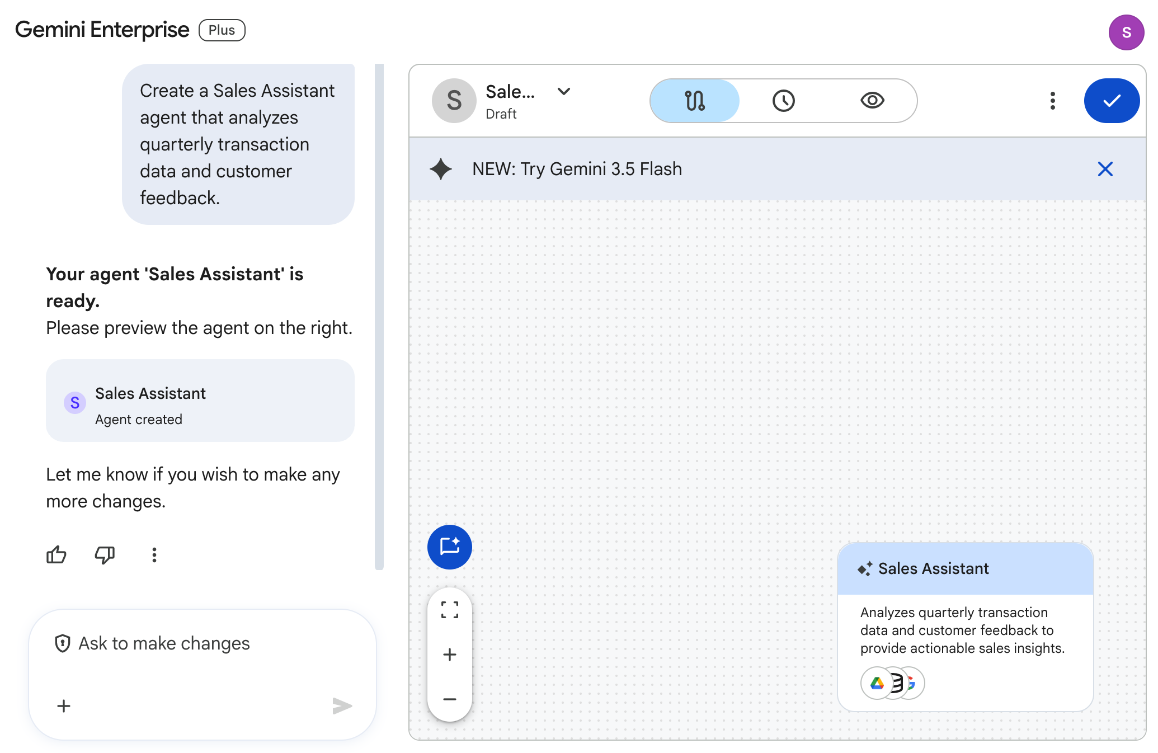Select the Sales Assistant node on canvas
Image resolution: width=1158 pixels, height=753 pixels.
(965, 627)
